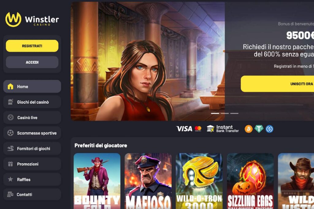314x209 pixels.
Task: Click the roulette wheel icon for Casinò live
Action: click(x=10, y=117)
